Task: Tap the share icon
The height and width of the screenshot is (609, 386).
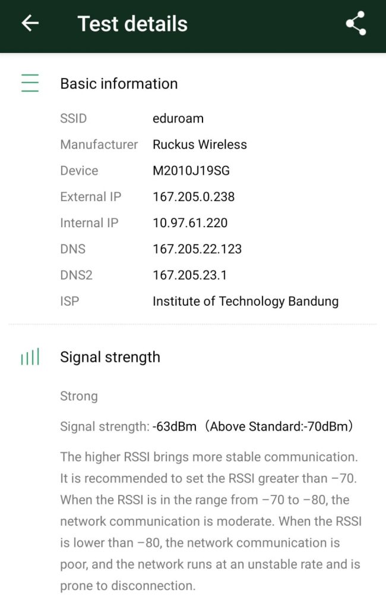Action: tap(356, 24)
